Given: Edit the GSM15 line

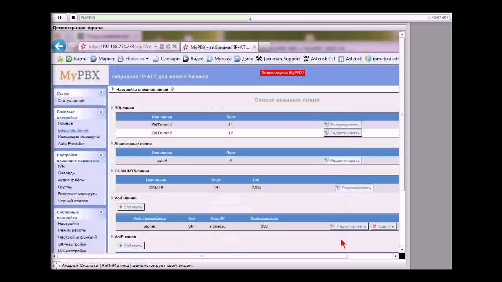Looking at the screenshot, I should 354,188.
